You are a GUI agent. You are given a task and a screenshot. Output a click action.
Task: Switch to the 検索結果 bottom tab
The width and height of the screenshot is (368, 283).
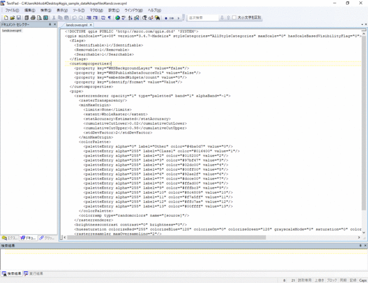coord(11,274)
